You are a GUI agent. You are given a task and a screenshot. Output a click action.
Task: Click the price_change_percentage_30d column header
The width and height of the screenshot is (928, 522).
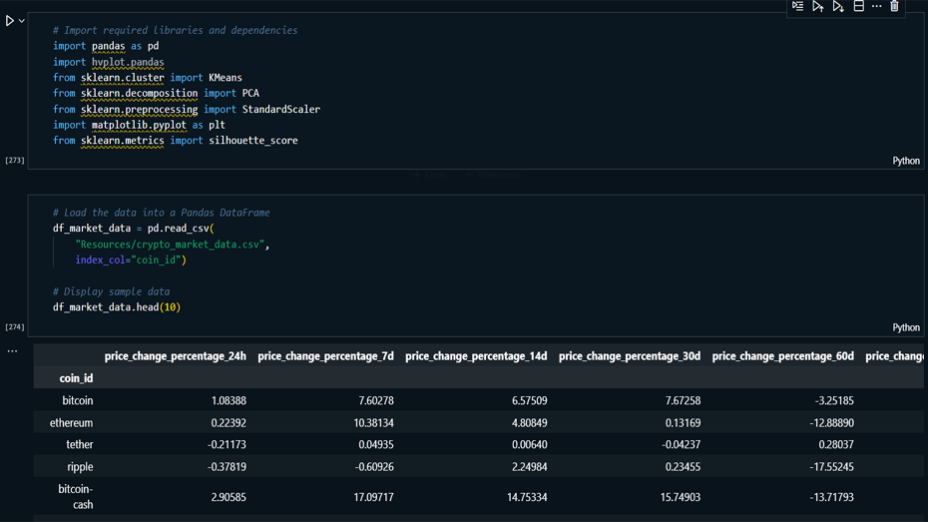[x=629, y=356]
